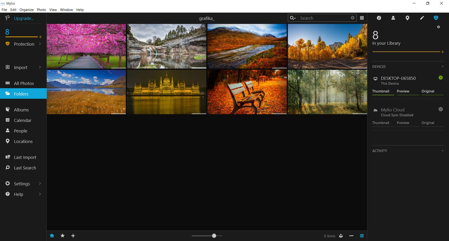The height and width of the screenshot is (241, 449).
Task: Toggle the list lines view icon
Action: (362, 236)
